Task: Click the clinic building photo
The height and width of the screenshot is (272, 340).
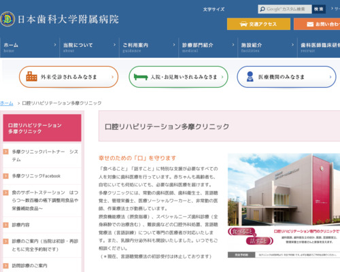Action: click(x=284, y=190)
